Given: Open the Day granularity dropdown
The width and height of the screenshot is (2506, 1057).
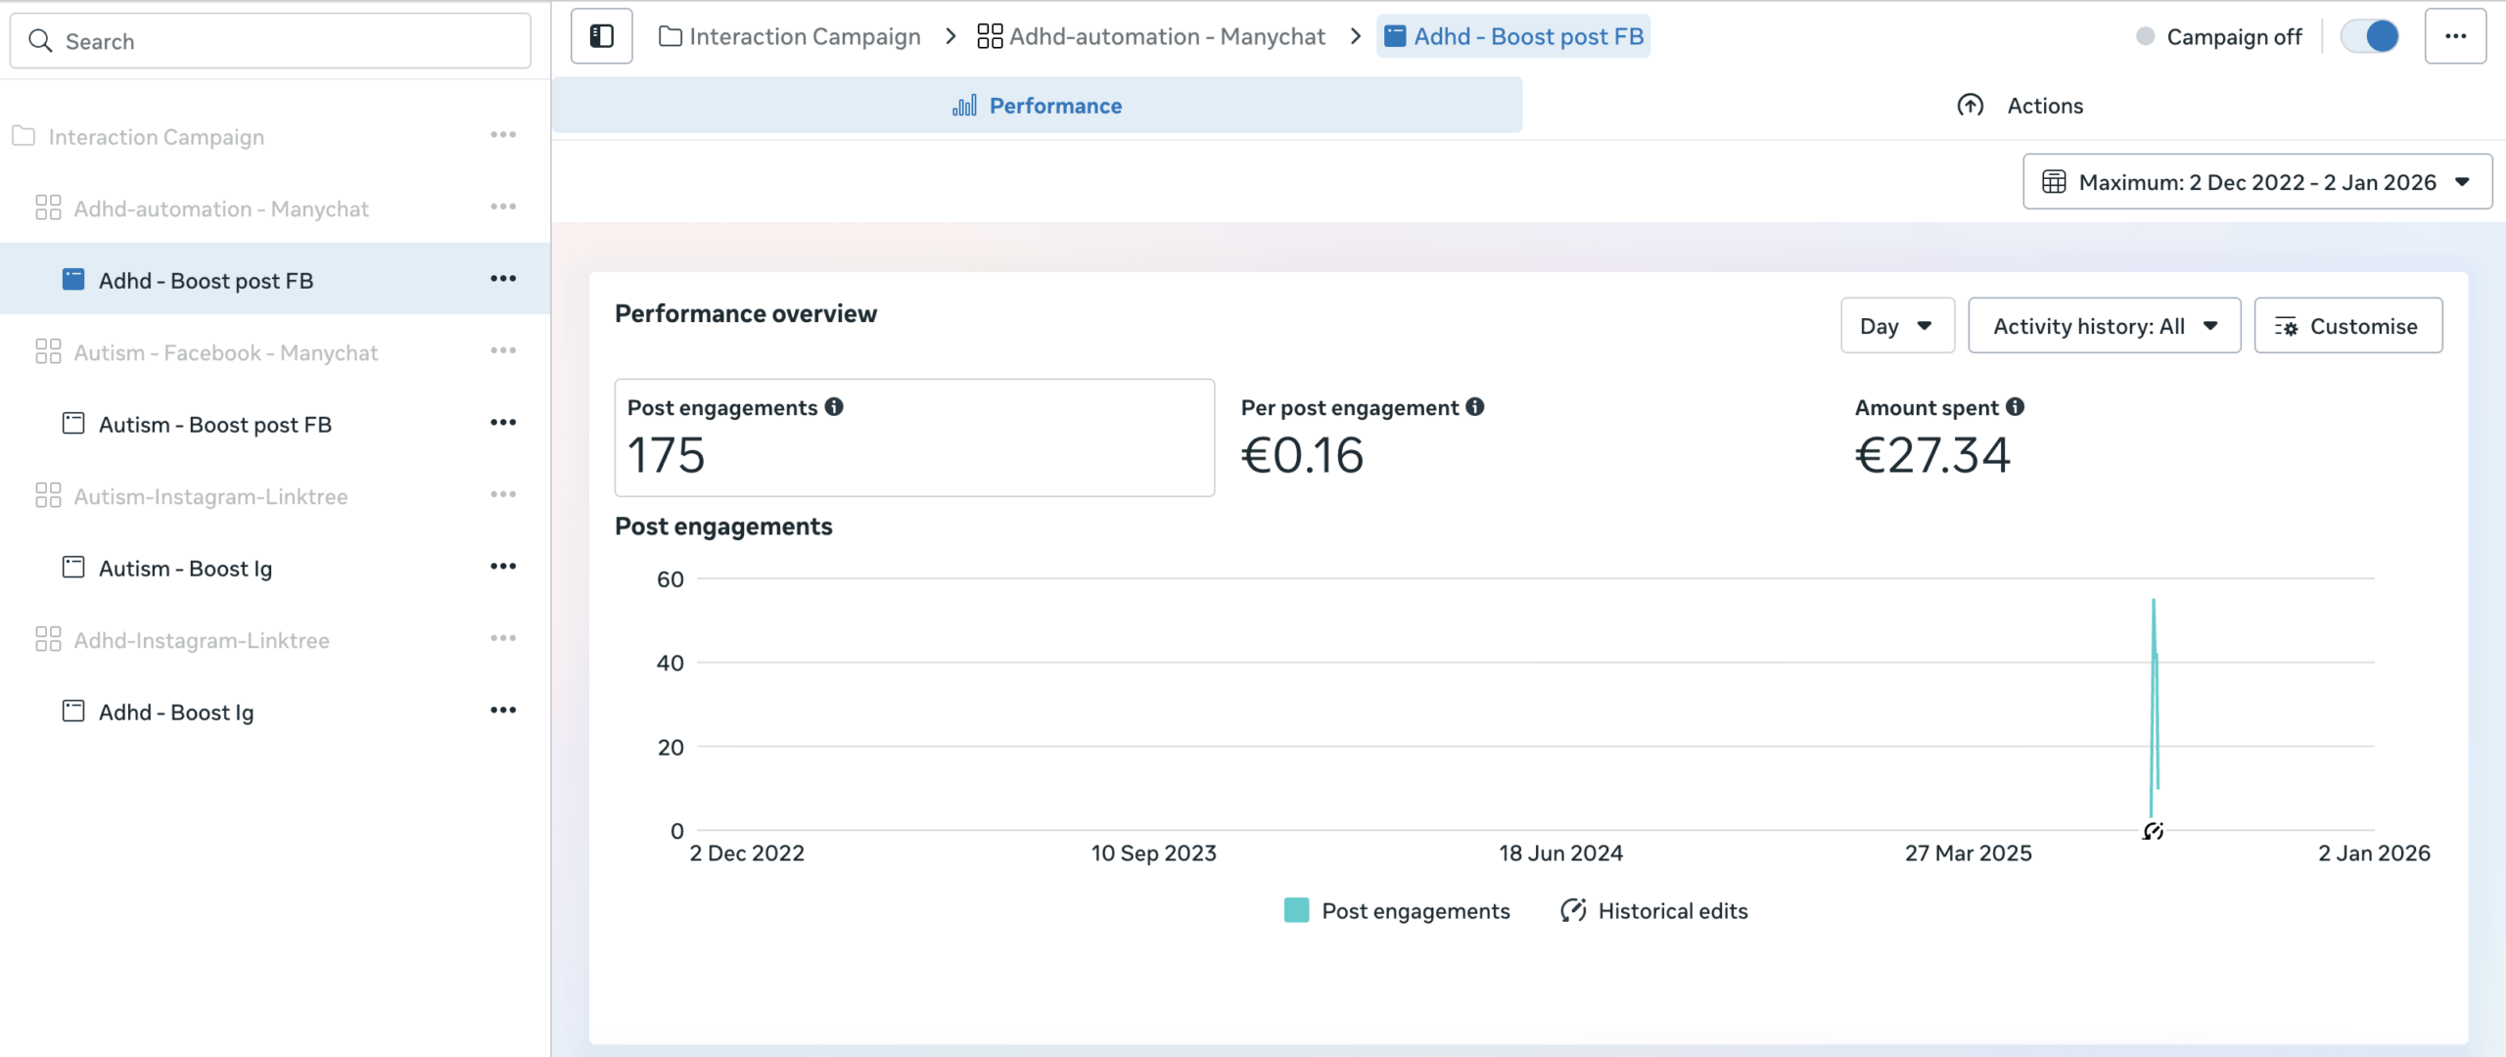Looking at the screenshot, I should click(x=1896, y=326).
